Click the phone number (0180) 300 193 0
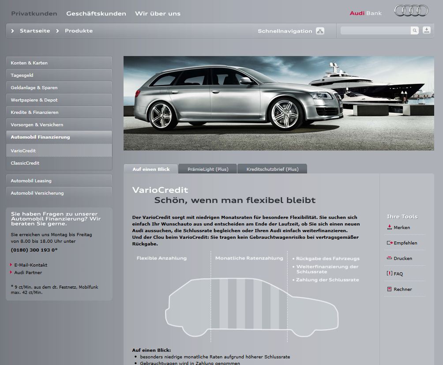The width and height of the screenshot is (443, 365). 34,250
